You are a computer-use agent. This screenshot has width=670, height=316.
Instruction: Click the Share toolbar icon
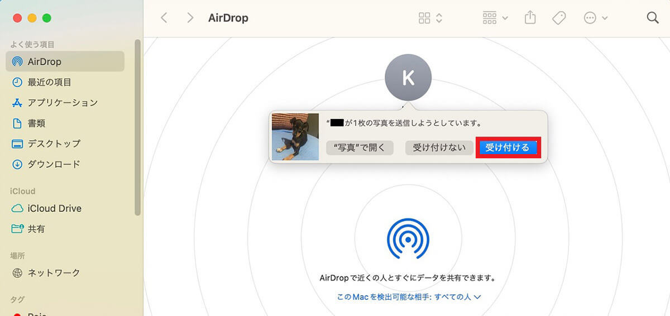[x=530, y=18]
